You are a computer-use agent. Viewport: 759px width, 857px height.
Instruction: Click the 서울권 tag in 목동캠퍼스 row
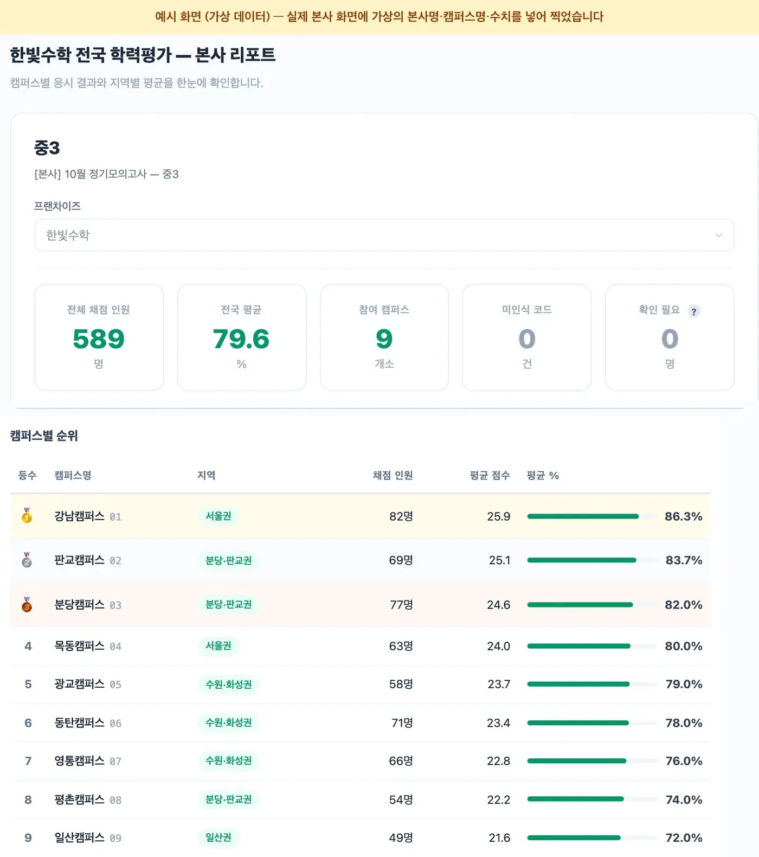point(218,646)
